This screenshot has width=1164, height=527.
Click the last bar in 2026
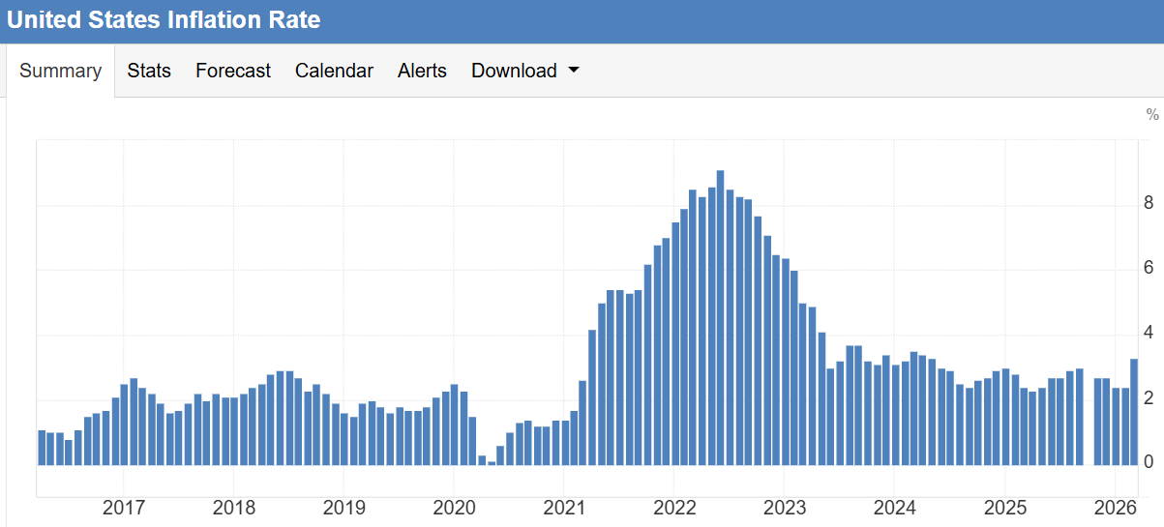click(x=1134, y=412)
